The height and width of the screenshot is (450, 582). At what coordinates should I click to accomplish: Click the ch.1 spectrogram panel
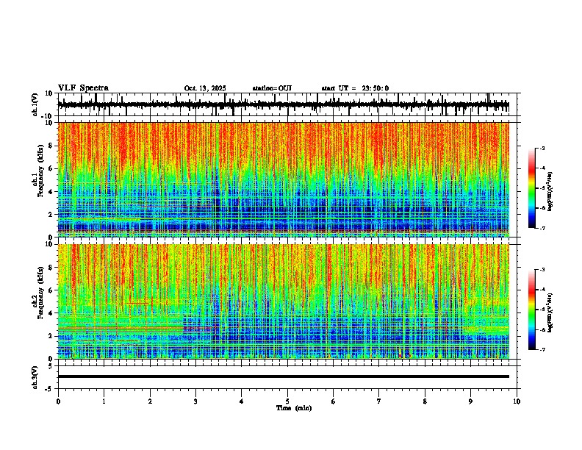284,179
